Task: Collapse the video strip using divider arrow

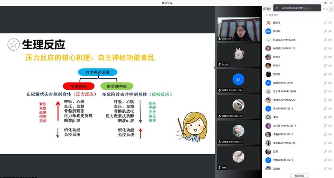Action: pos(214,65)
